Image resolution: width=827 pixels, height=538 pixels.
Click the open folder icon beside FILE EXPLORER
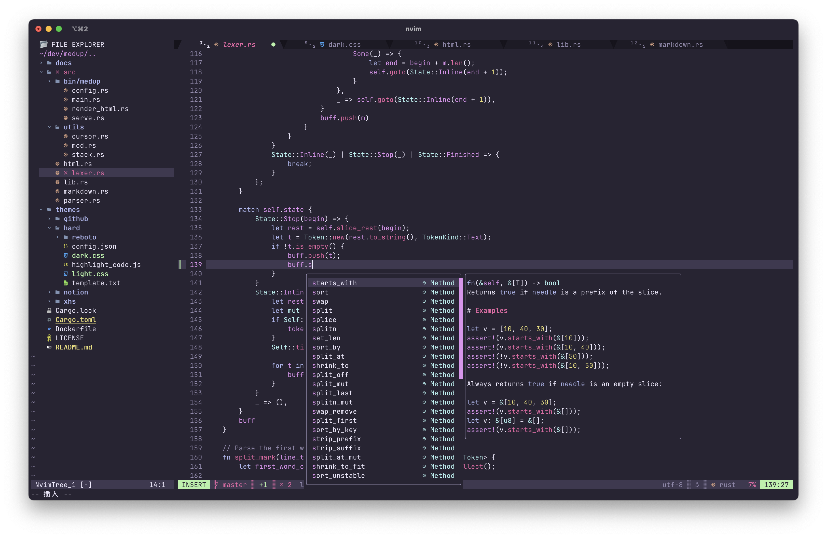click(x=44, y=45)
